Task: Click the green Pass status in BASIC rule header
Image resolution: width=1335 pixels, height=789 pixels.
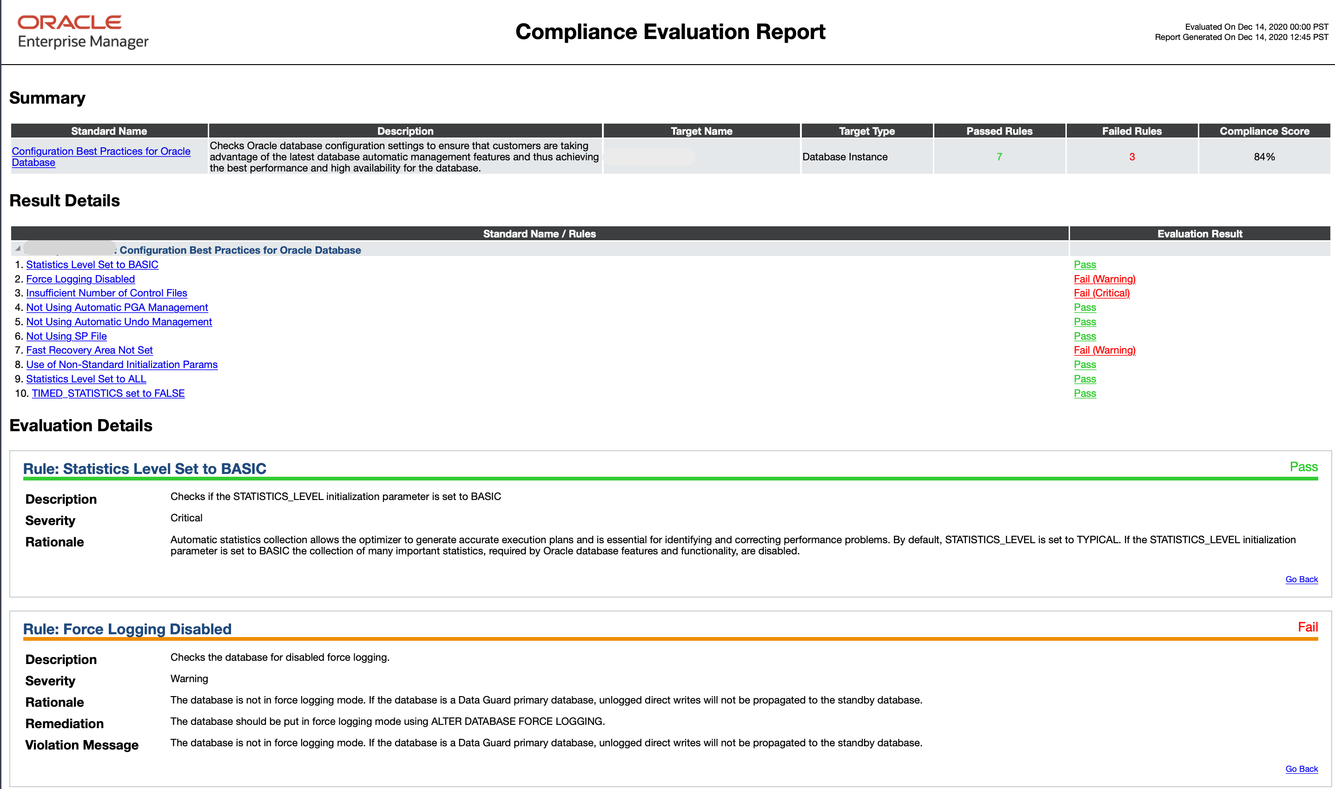Action: (x=1303, y=467)
